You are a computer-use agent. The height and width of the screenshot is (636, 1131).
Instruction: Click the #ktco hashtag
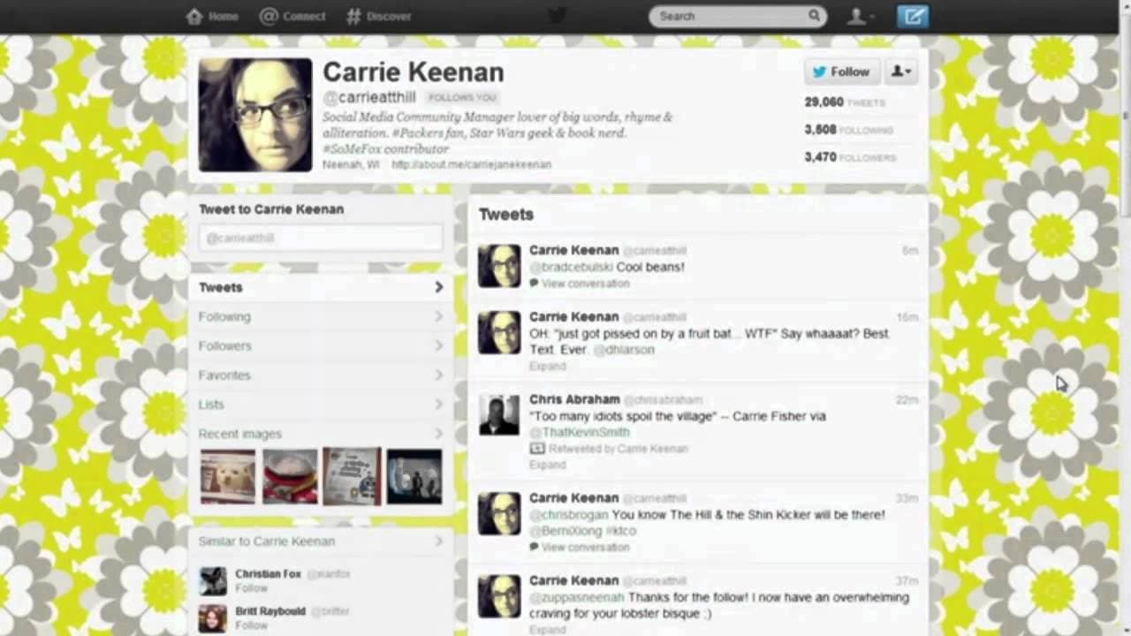620,531
